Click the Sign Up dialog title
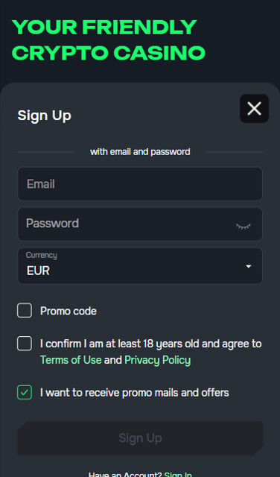The image size is (280, 477). tap(45, 116)
